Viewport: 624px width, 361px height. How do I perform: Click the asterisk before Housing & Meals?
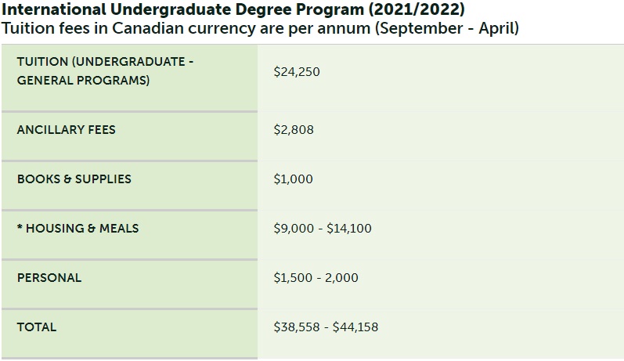point(20,229)
